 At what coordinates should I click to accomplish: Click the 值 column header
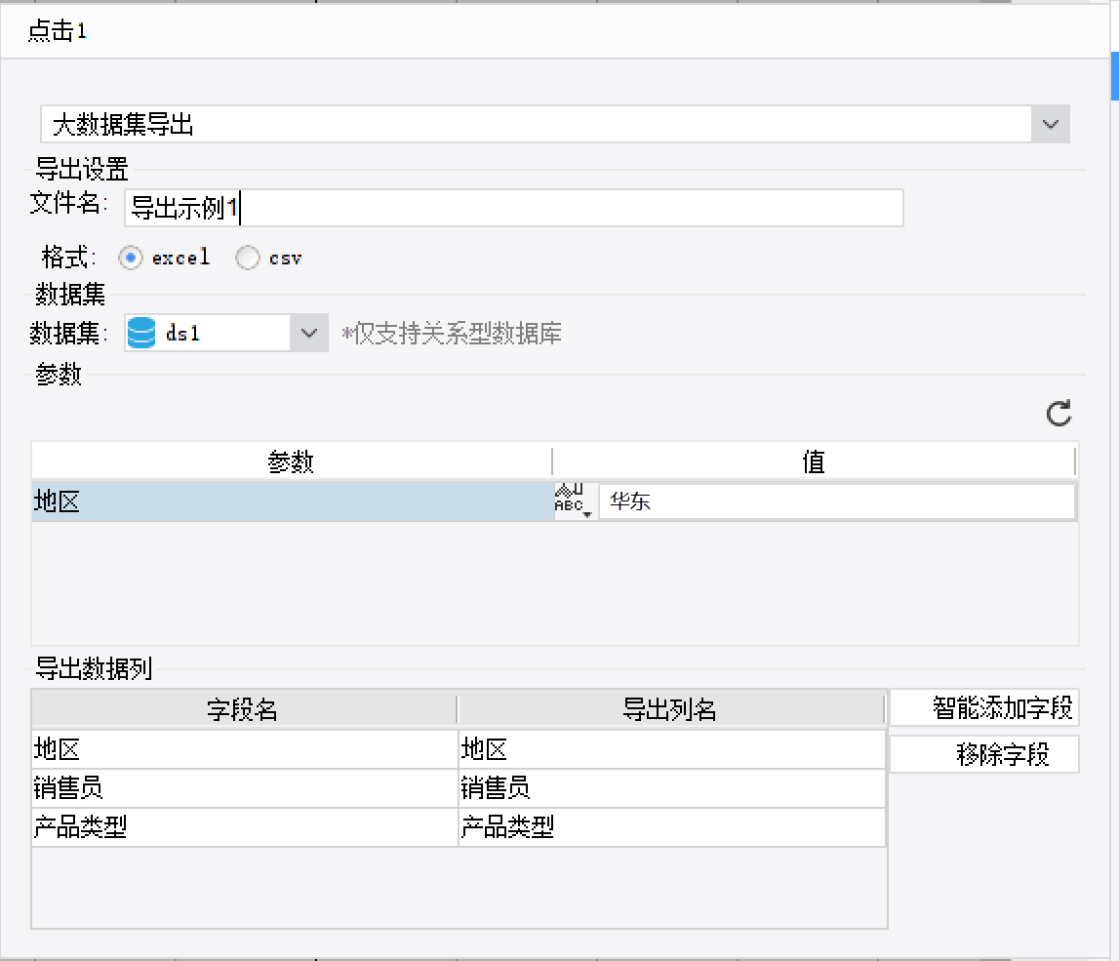(814, 461)
